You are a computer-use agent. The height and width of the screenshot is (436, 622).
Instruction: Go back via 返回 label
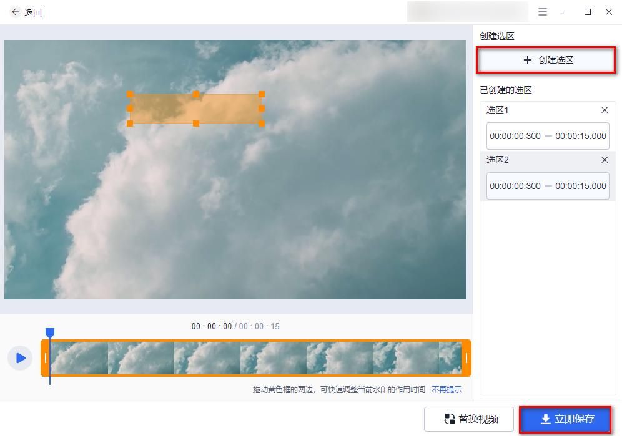tap(33, 12)
